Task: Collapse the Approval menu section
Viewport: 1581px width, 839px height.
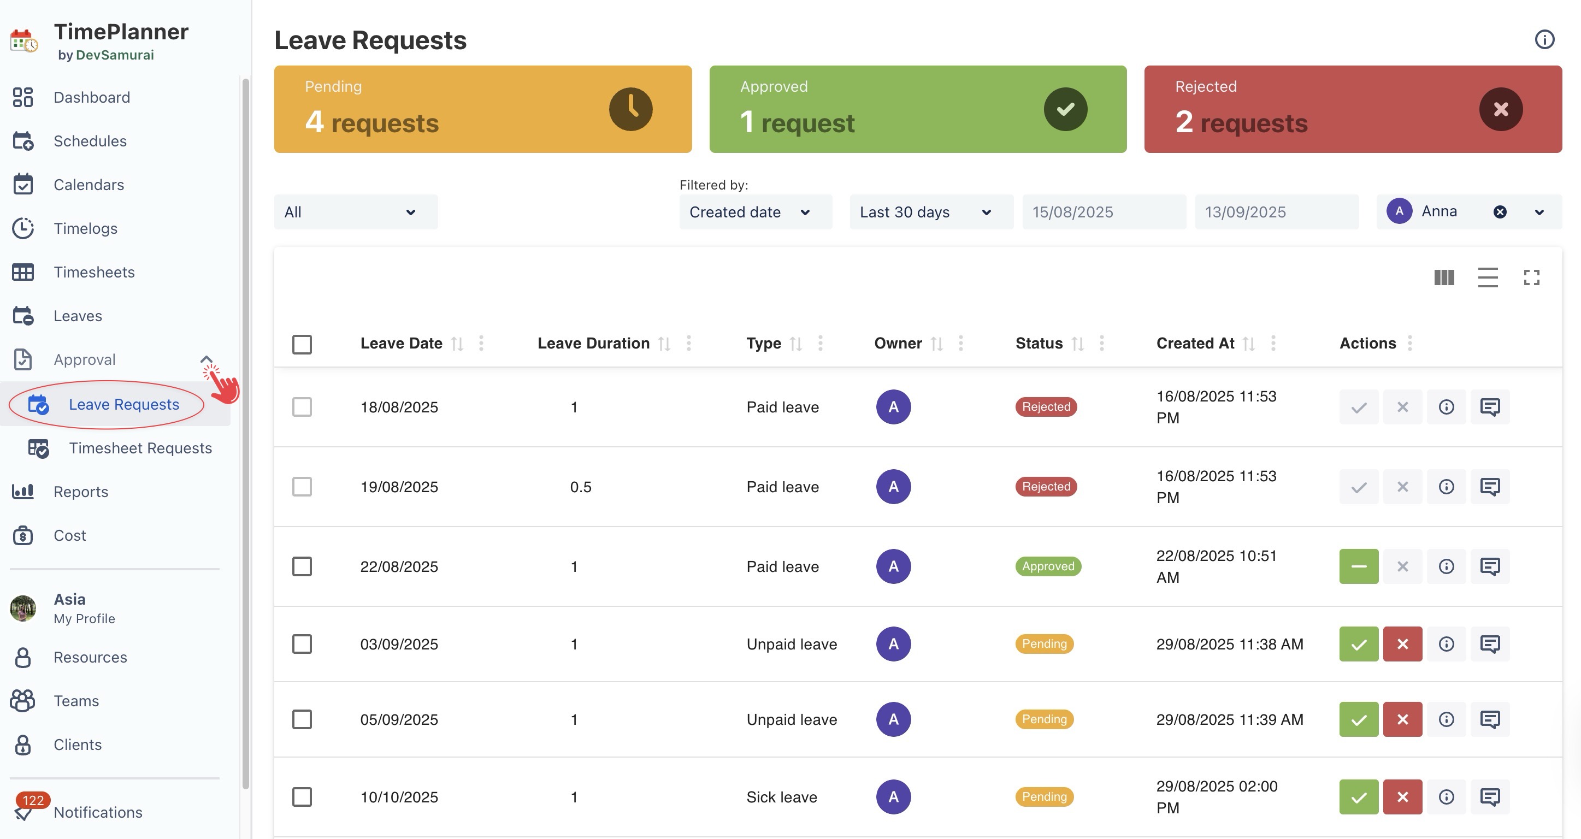Action: 206,359
